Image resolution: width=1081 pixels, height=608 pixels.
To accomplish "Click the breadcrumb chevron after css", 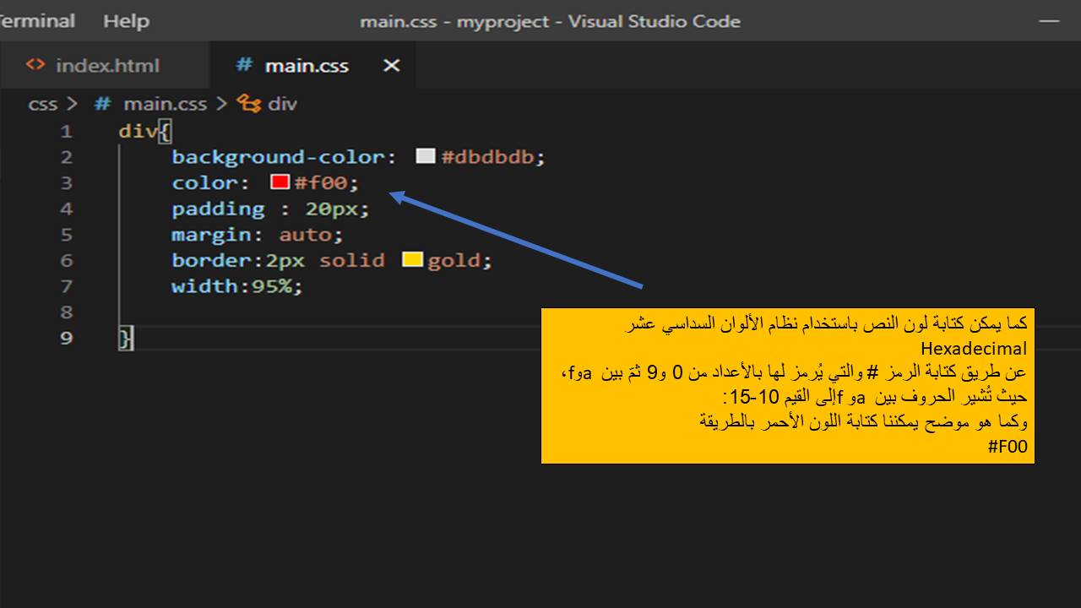I will [72, 104].
